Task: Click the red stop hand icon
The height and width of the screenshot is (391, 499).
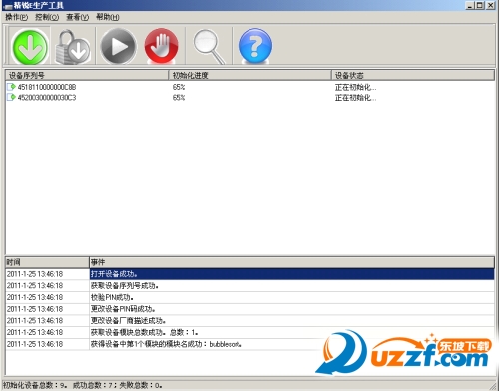Action: click(x=161, y=46)
